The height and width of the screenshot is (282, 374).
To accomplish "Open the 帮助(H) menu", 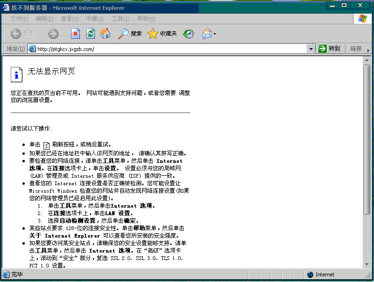I will point(146,19).
